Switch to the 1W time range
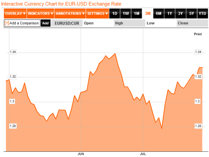Screen dimensions: 209x157 125,14
